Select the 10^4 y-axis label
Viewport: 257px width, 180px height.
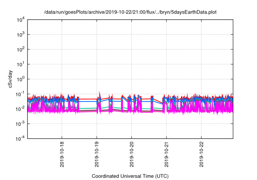21,20
